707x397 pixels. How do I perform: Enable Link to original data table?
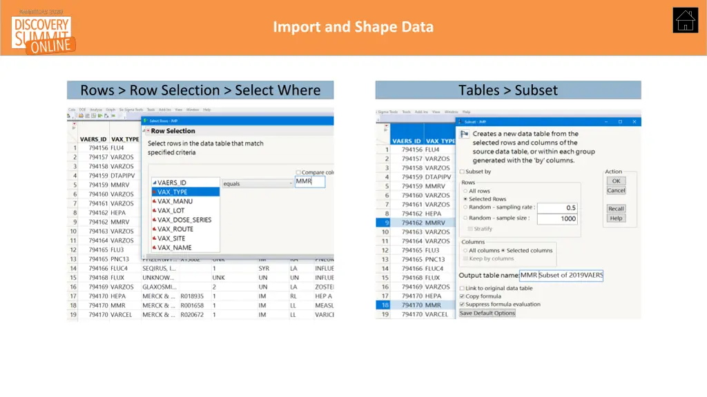click(462, 288)
